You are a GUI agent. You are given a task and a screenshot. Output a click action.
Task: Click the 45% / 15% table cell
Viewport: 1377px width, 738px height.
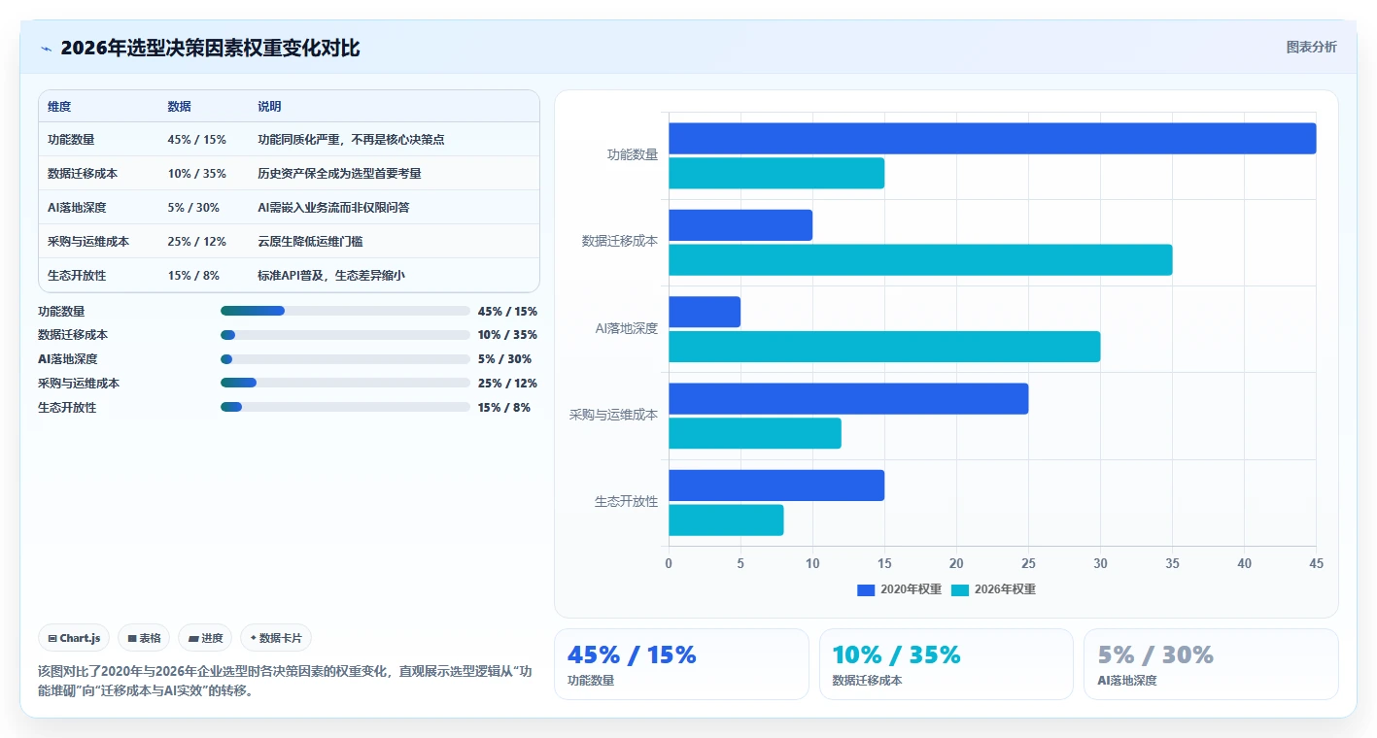(196, 140)
